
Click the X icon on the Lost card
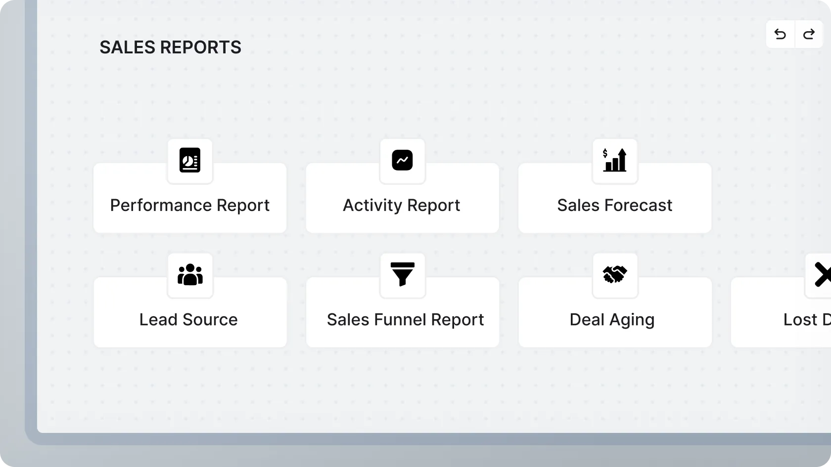(x=822, y=275)
